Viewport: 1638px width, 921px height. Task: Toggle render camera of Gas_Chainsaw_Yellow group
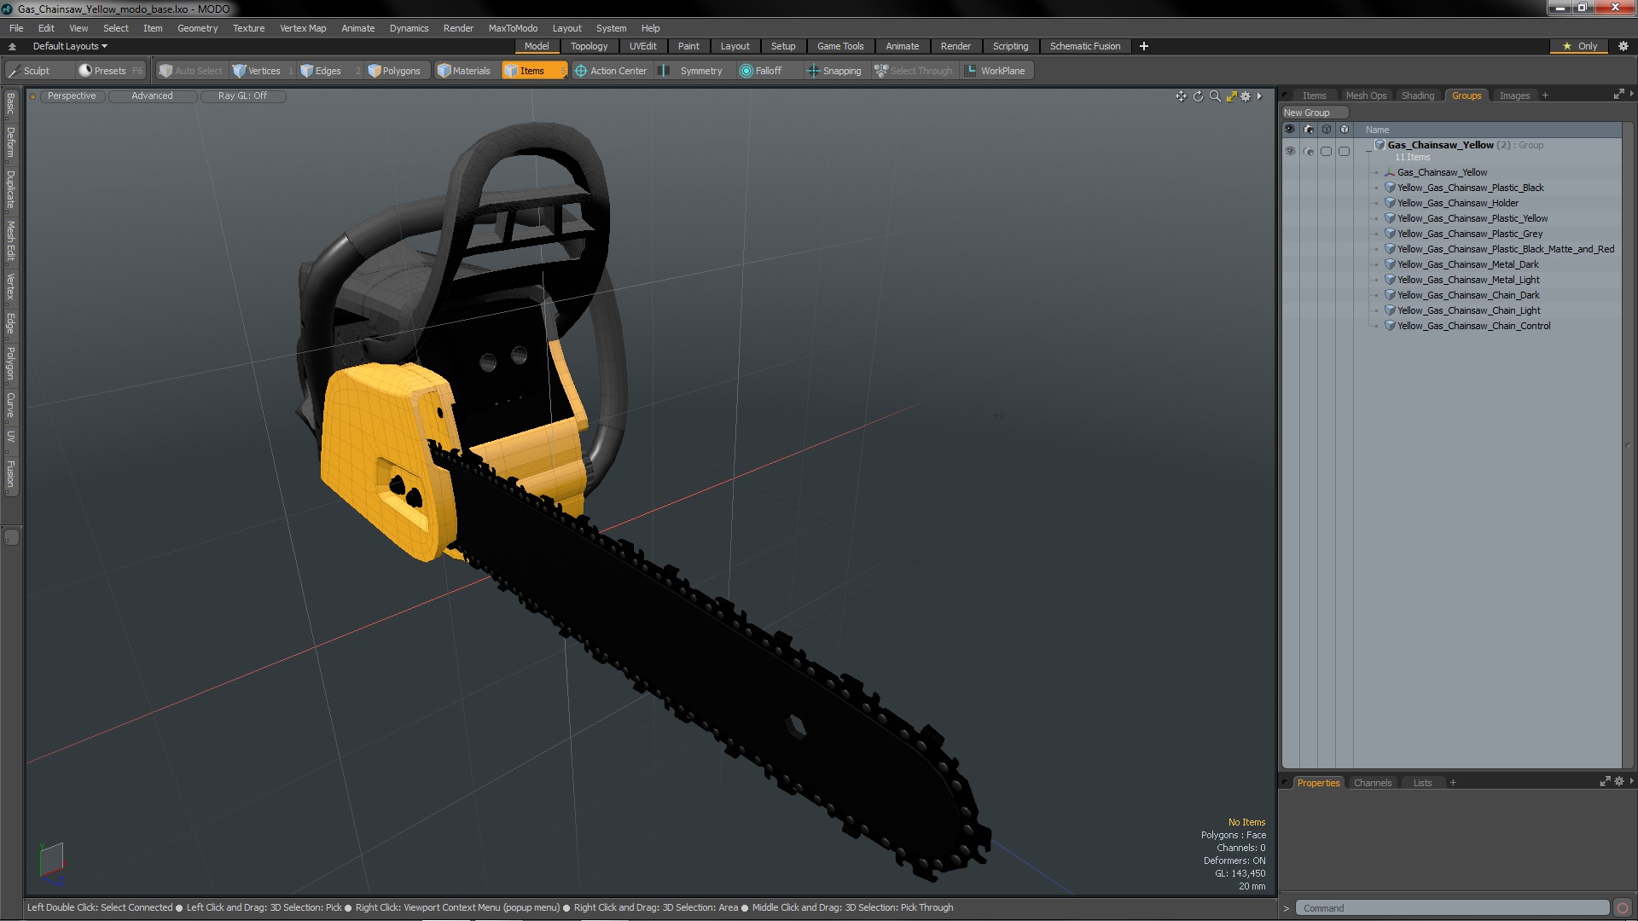[1309, 151]
